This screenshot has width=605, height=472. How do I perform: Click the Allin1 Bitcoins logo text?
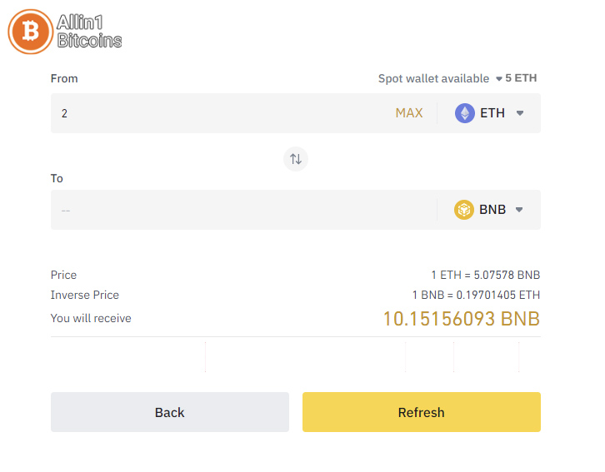[89, 32]
